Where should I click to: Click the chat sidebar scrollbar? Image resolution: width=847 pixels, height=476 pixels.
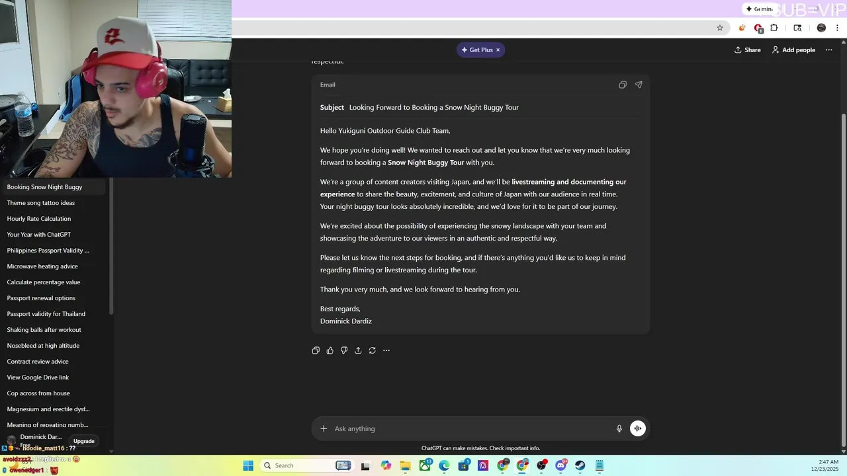tap(111, 245)
